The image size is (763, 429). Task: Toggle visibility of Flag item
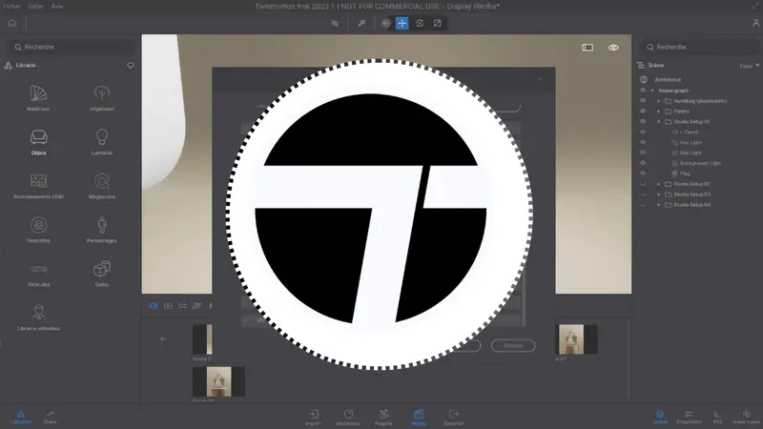643,174
